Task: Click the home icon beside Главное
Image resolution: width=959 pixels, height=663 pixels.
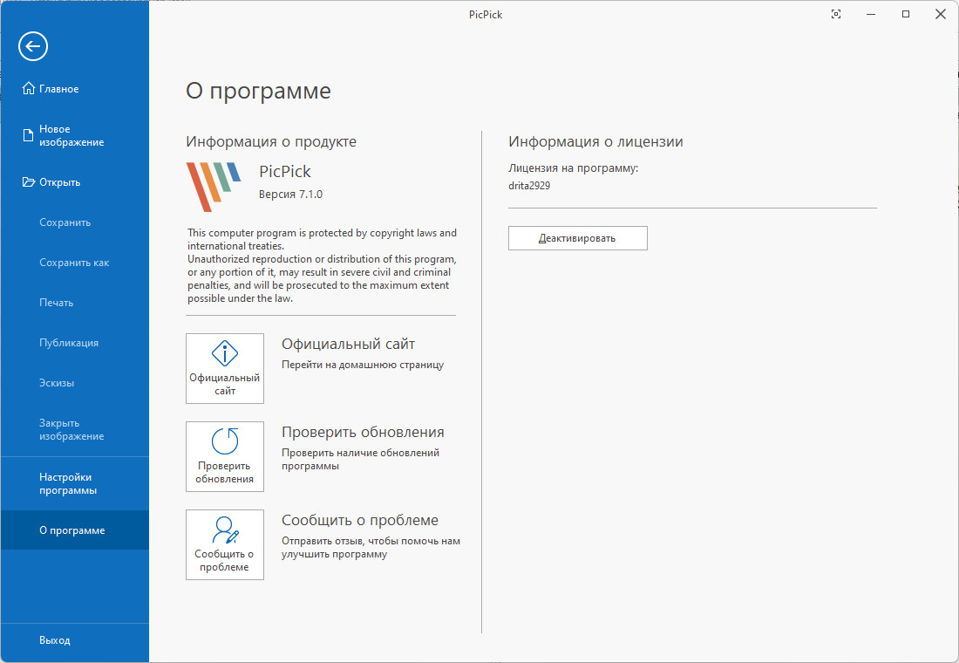Action: (28, 88)
